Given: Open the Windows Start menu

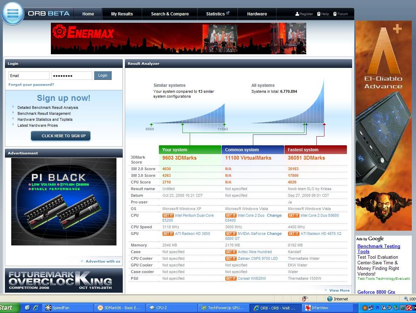Looking at the screenshot, I should click(8, 308).
